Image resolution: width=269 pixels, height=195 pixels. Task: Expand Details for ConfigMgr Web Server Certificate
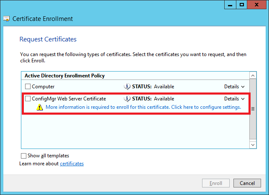click(x=234, y=99)
